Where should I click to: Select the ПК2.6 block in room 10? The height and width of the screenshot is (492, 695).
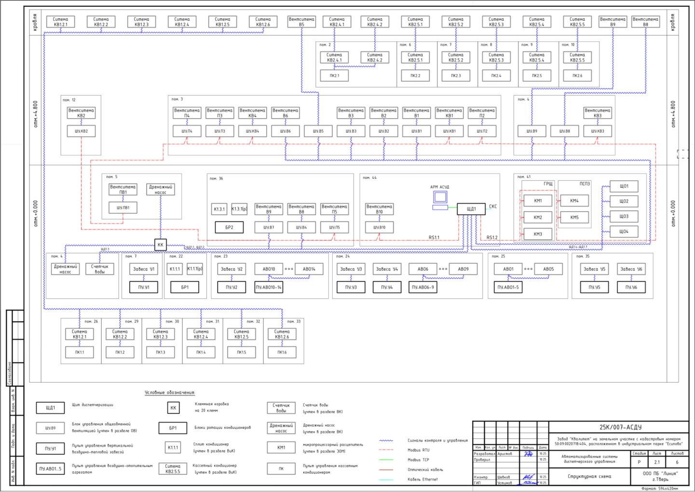[x=577, y=76]
